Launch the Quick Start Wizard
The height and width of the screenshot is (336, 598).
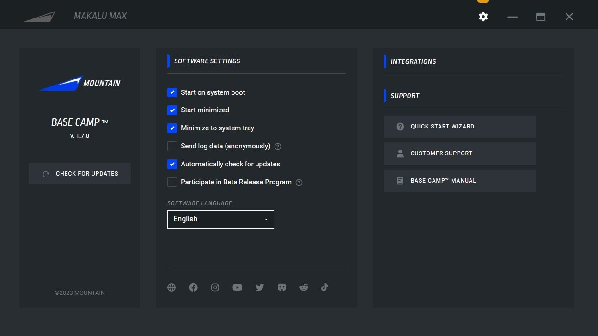point(459,127)
